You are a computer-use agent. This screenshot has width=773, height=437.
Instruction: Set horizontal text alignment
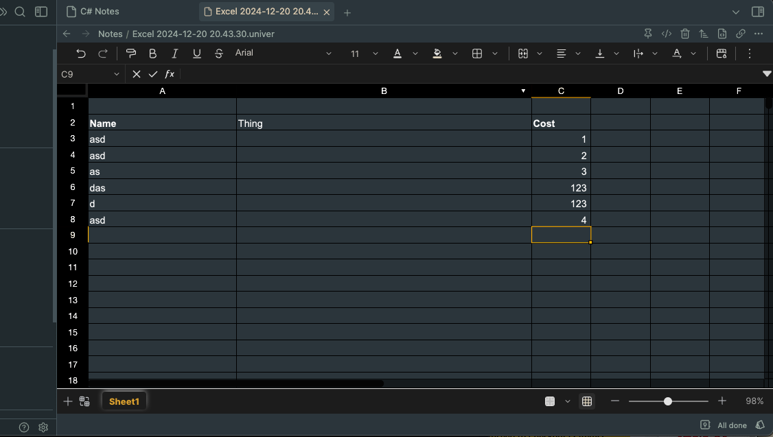pyautogui.click(x=561, y=54)
